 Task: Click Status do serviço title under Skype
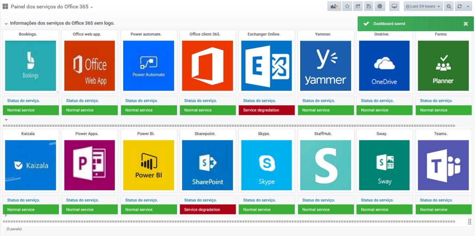tap(259, 200)
